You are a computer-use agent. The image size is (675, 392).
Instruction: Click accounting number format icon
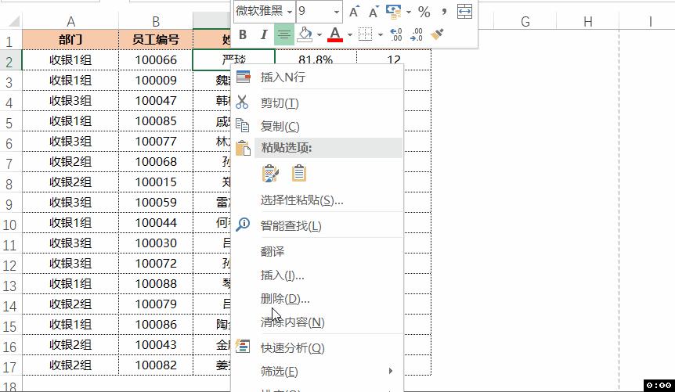pyautogui.click(x=393, y=12)
